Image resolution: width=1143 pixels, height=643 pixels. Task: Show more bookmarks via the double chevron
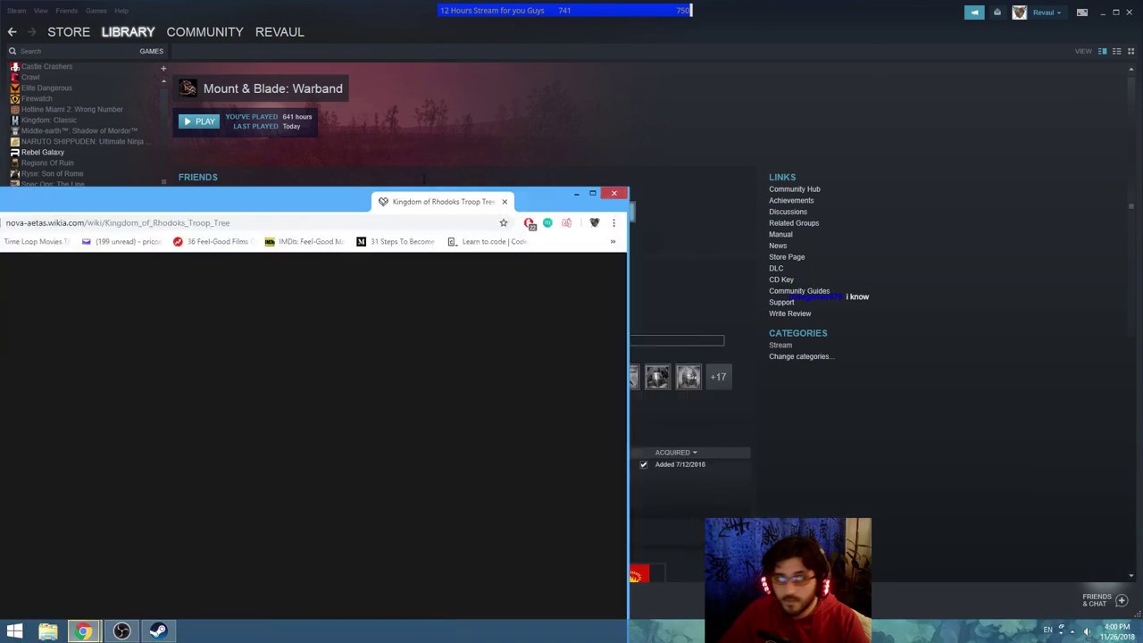[613, 241]
